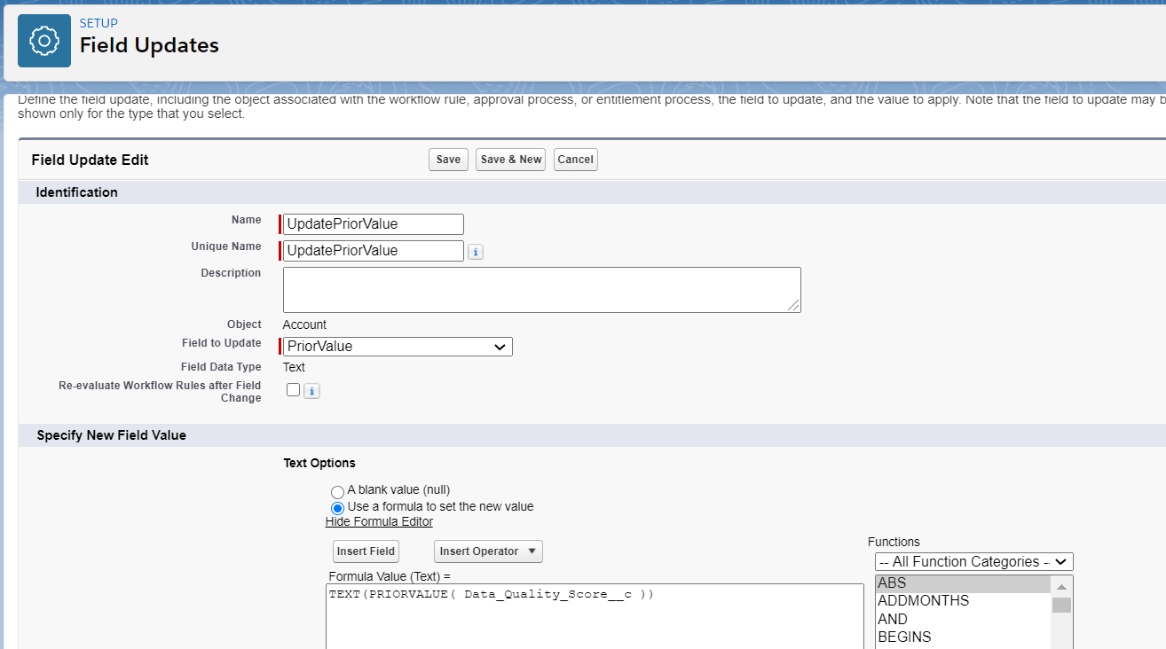The image size is (1166, 649).
Task: Click the Insert Field button
Action: [365, 551]
